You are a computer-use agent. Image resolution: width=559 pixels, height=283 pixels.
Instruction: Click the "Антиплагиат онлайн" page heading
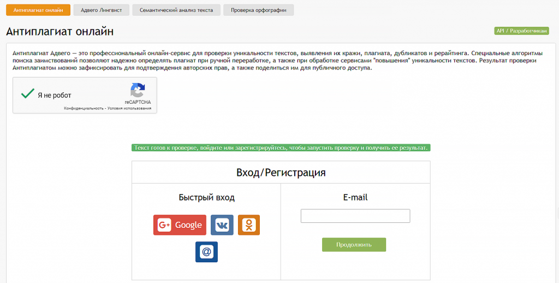click(60, 31)
